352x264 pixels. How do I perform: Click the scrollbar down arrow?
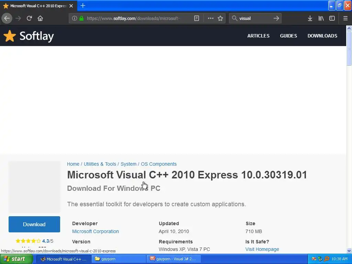tap(349, 251)
